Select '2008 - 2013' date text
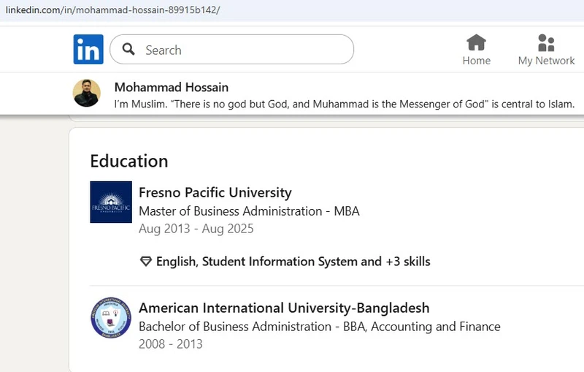The image size is (584, 372). (x=171, y=343)
